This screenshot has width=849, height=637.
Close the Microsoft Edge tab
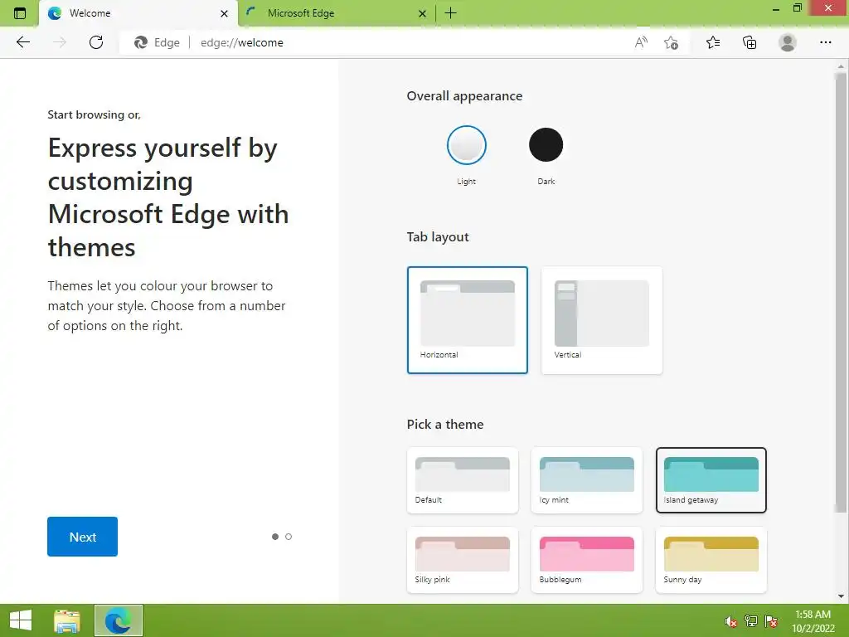pyautogui.click(x=422, y=13)
